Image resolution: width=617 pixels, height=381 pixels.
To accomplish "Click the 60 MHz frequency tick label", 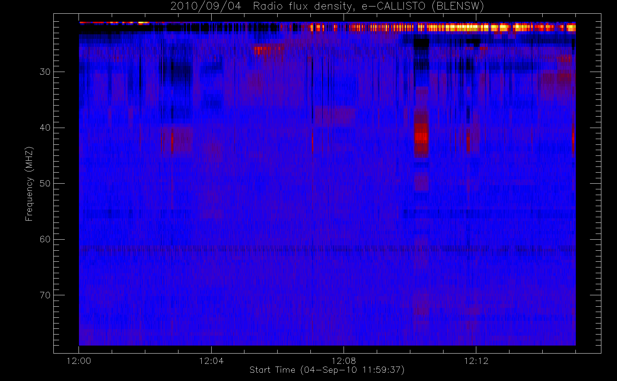I will [x=45, y=239].
